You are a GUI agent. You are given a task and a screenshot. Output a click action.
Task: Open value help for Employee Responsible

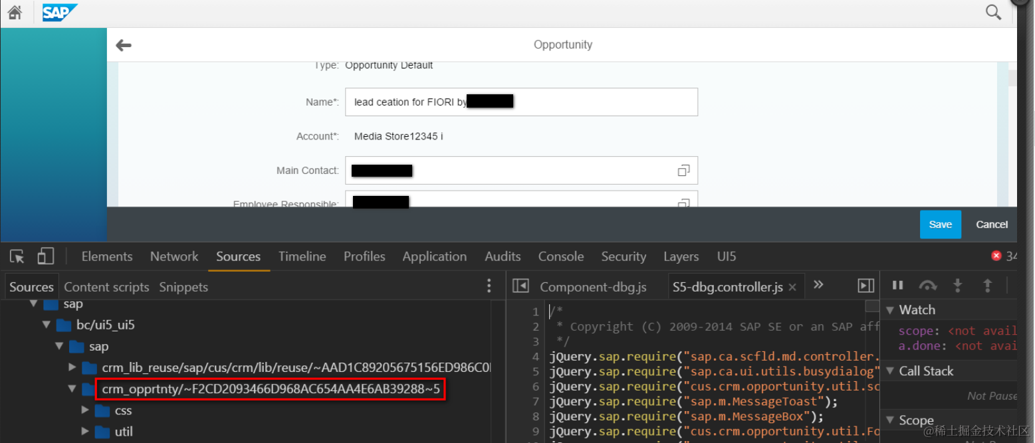(683, 203)
